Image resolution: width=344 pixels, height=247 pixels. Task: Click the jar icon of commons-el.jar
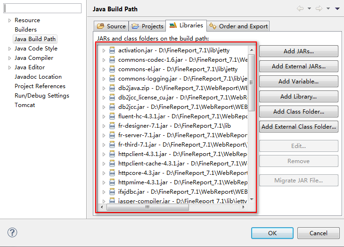click(112, 69)
